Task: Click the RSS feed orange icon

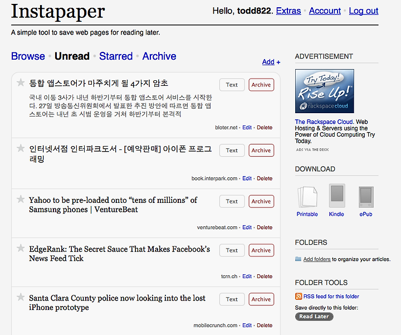Action: coord(299,297)
